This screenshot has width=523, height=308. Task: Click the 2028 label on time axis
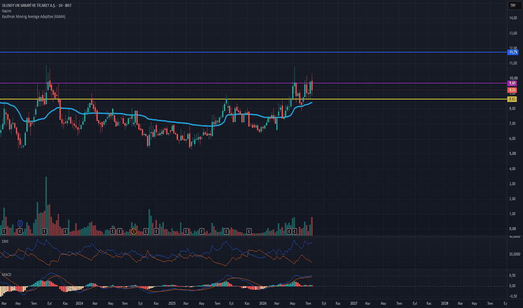(x=444, y=304)
